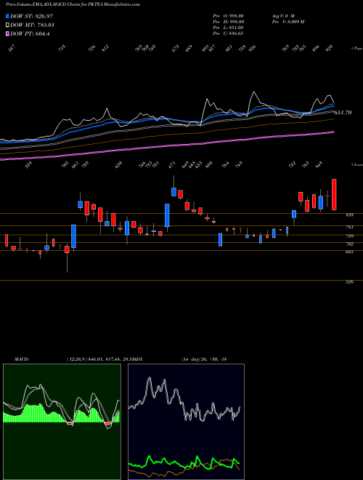Viewport: 363px width, 480px height.
Task: Click the blue DOW ST legend square
Action: point(7,16)
